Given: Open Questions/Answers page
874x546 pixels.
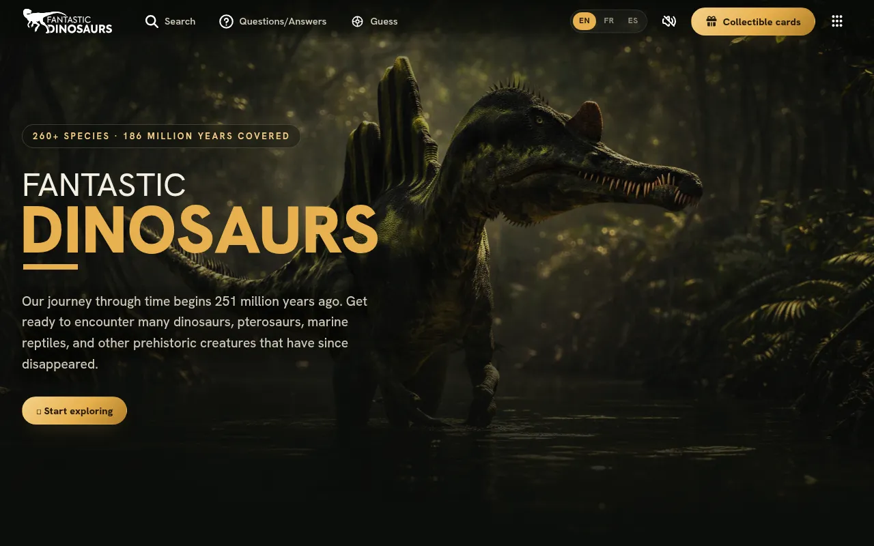Looking at the screenshot, I should click(x=272, y=22).
